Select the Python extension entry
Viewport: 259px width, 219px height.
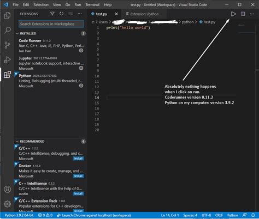click(51, 81)
